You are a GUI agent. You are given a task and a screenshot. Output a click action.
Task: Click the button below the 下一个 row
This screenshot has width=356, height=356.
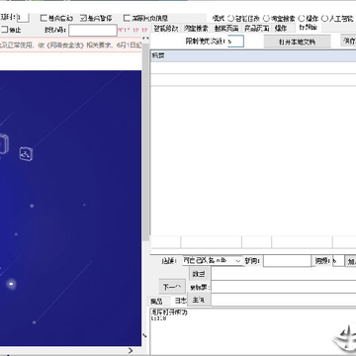199,300
